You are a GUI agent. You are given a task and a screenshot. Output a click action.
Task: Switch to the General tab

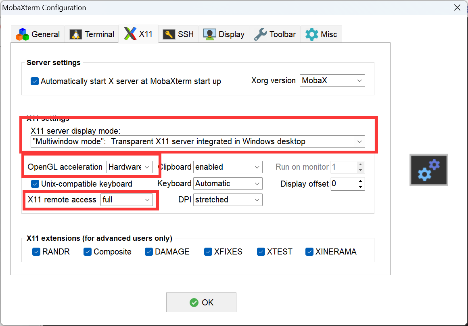[38, 34]
